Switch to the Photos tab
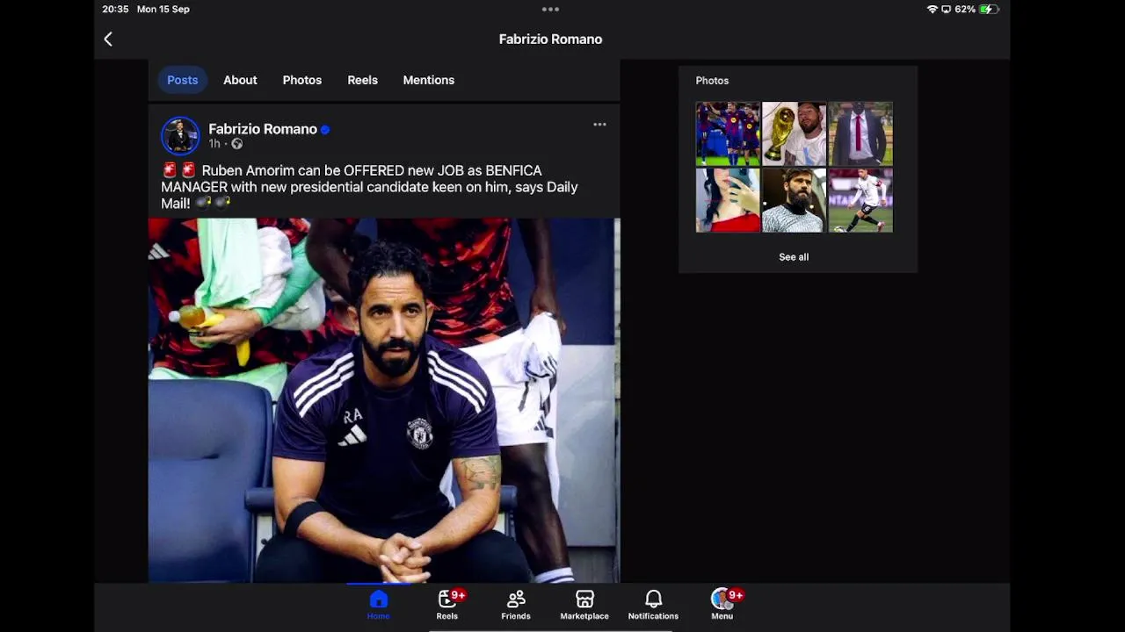This screenshot has height=632, width=1125. tap(302, 80)
